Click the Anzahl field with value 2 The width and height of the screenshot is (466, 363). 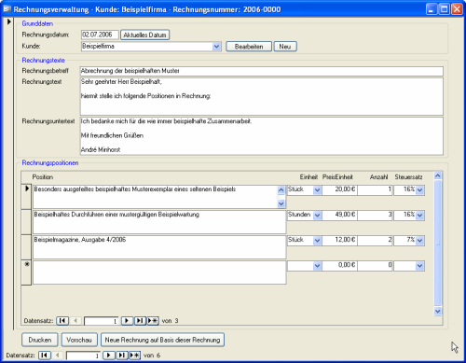click(x=375, y=240)
